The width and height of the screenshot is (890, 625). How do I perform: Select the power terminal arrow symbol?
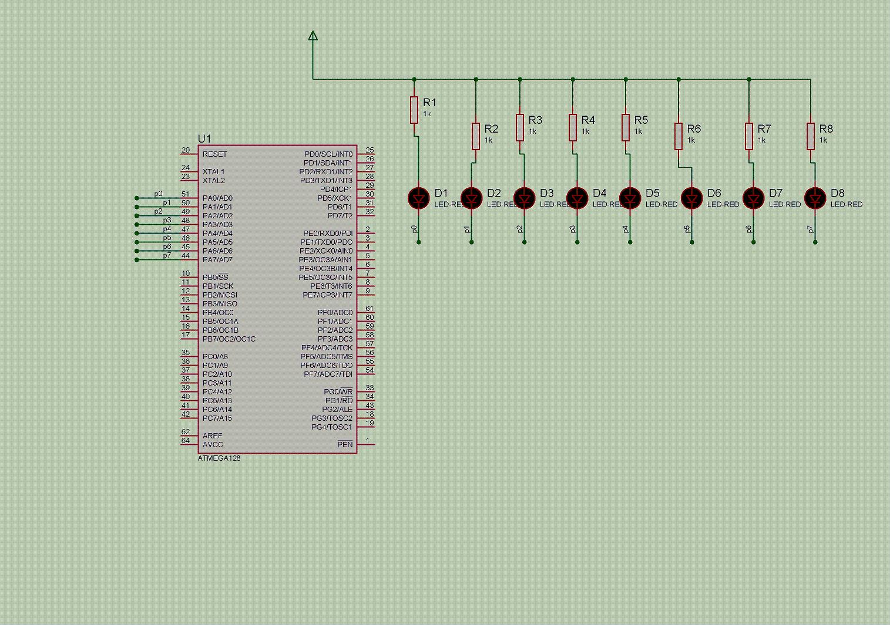[313, 36]
